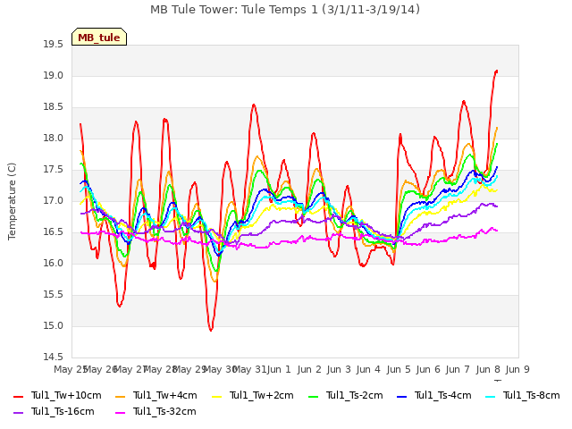
Task: Select the Tul1_Ts-4cm legend label
Action: 443,395
